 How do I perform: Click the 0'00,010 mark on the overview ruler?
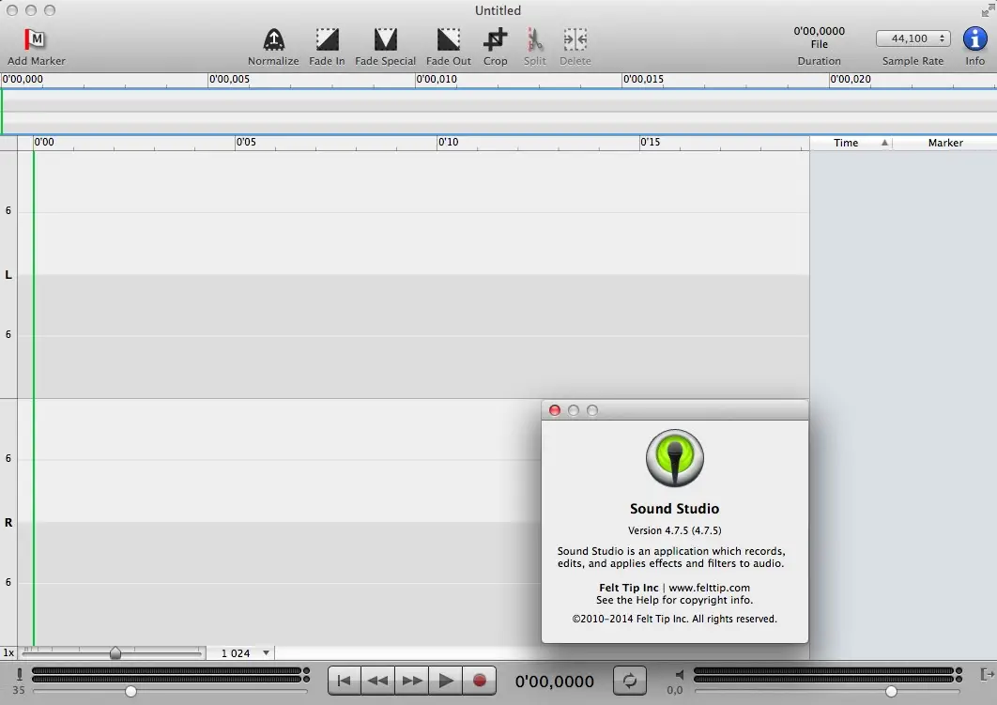437,79
